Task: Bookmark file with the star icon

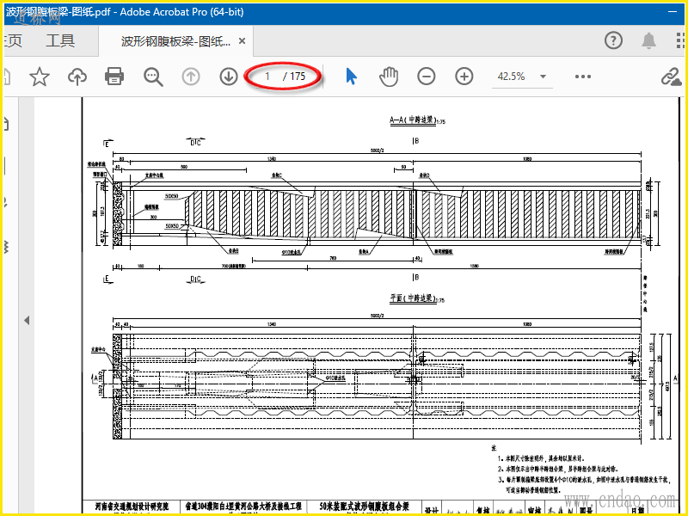Action: click(40, 77)
